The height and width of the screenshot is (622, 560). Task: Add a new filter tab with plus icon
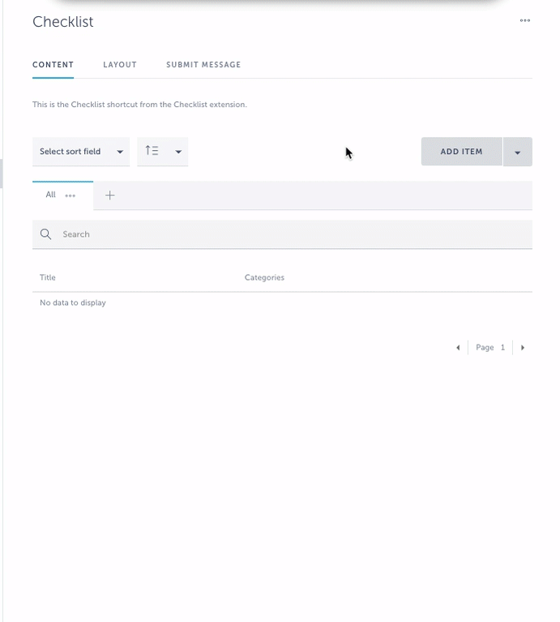coord(109,195)
